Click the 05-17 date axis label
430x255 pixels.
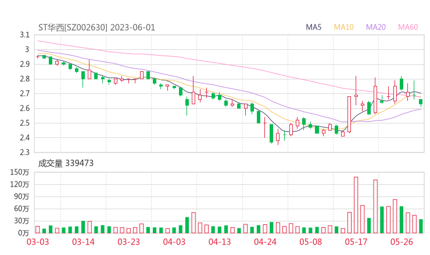(x=356, y=242)
